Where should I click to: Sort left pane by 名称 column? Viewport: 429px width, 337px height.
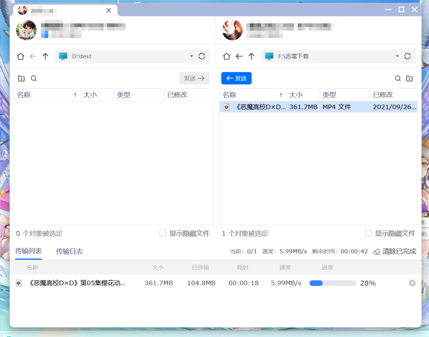click(47, 95)
